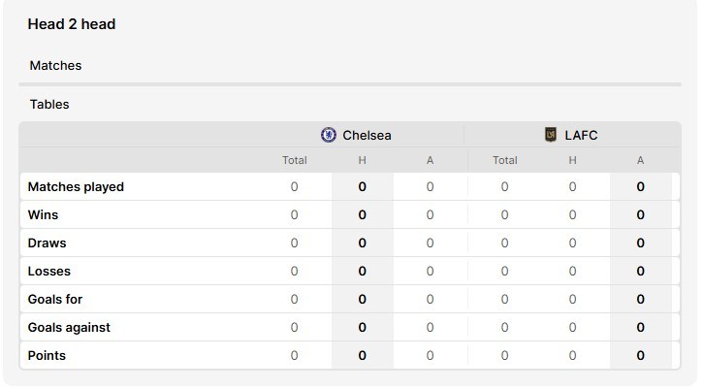Click the LAFC team name link
The height and width of the screenshot is (389, 704).
pyautogui.click(x=581, y=135)
